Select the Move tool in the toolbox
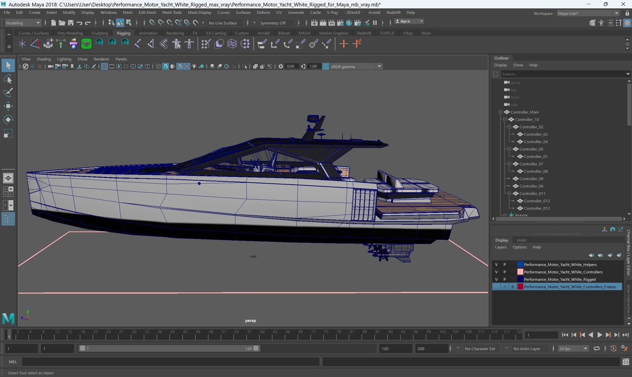632x377 pixels. [x=8, y=106]
